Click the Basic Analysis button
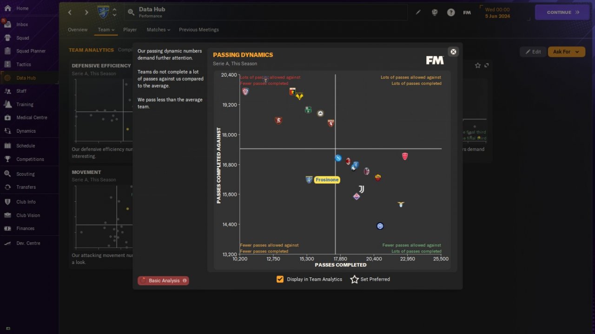 click(163, 281)
